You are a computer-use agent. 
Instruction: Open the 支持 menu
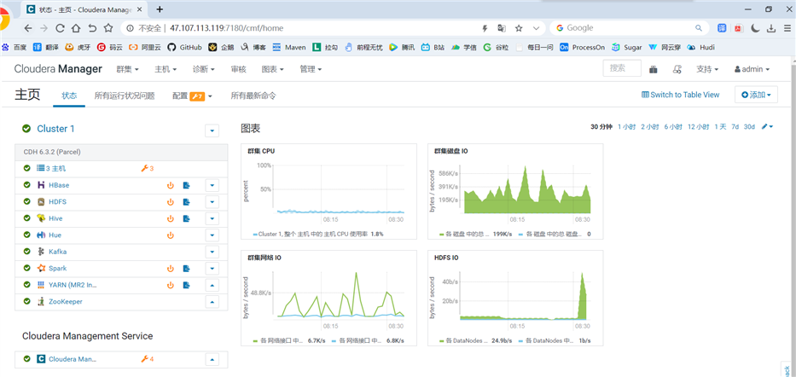tap(707, 69)
